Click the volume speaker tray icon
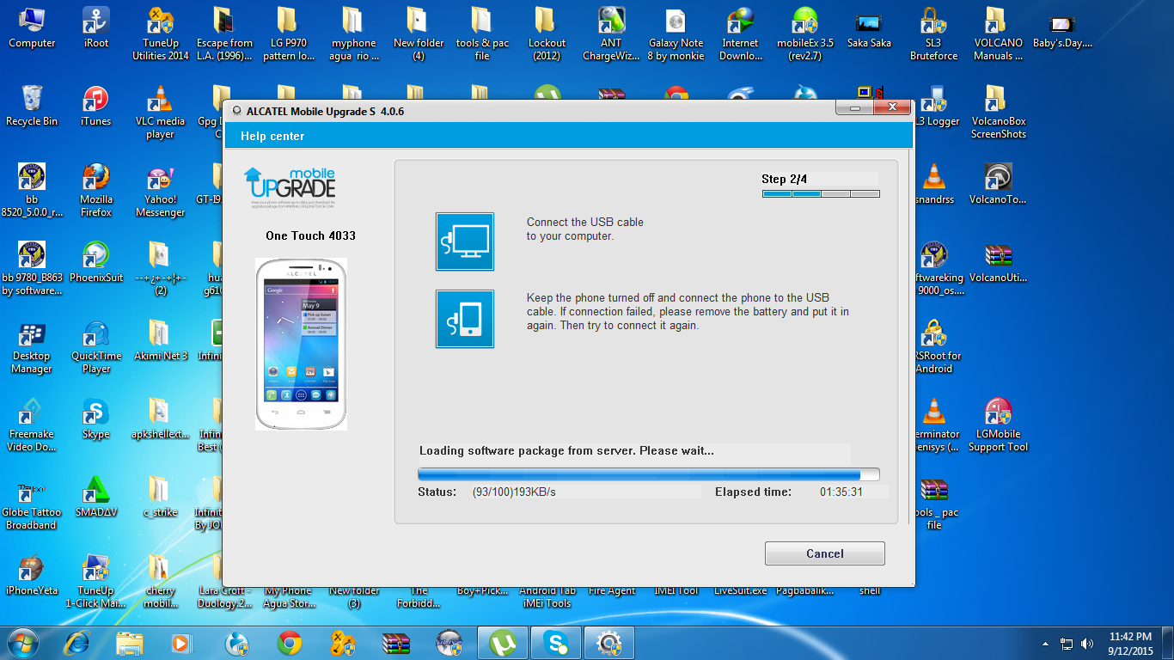 [1087, 643]
